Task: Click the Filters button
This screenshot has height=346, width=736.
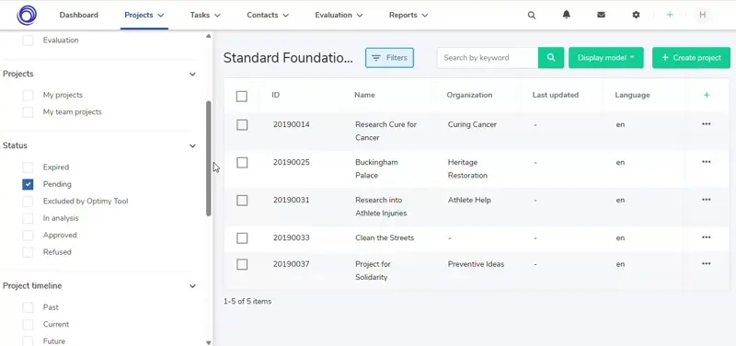Action: tap(389, 58)
